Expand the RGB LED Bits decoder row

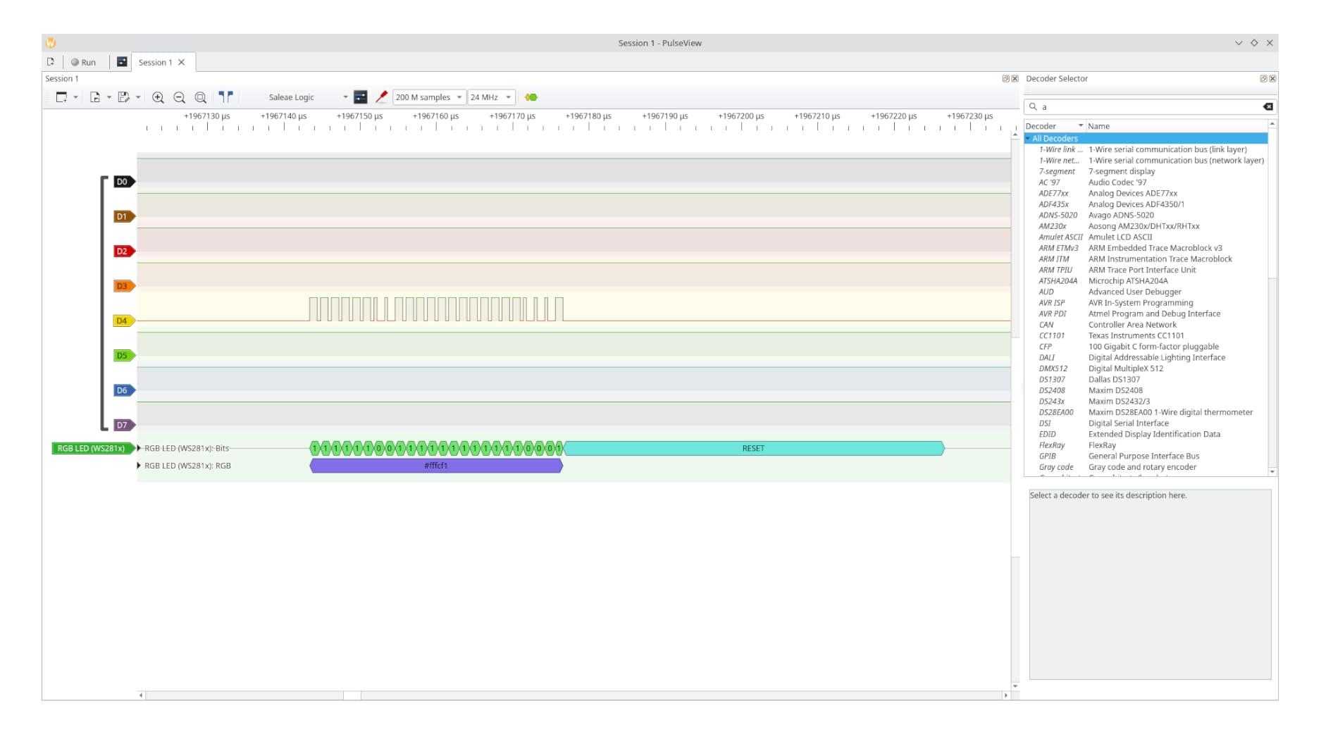pyautogui.click(x=139, y=448)
